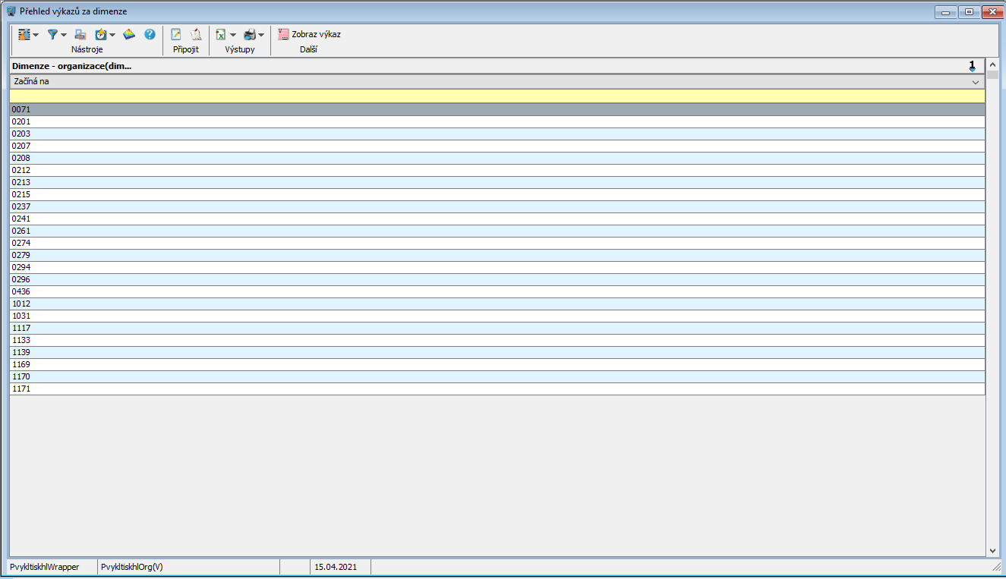The height and width of the screenshot is (579, 1006).
Task: Click the pinned document icon in Připojit
Action: pos(196,34)
